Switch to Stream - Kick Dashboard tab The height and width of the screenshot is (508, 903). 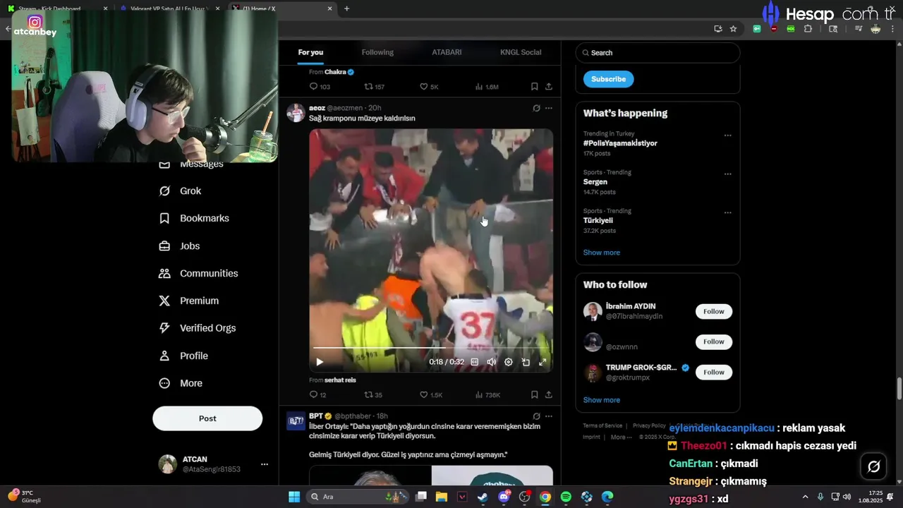[x=55, y=8]
